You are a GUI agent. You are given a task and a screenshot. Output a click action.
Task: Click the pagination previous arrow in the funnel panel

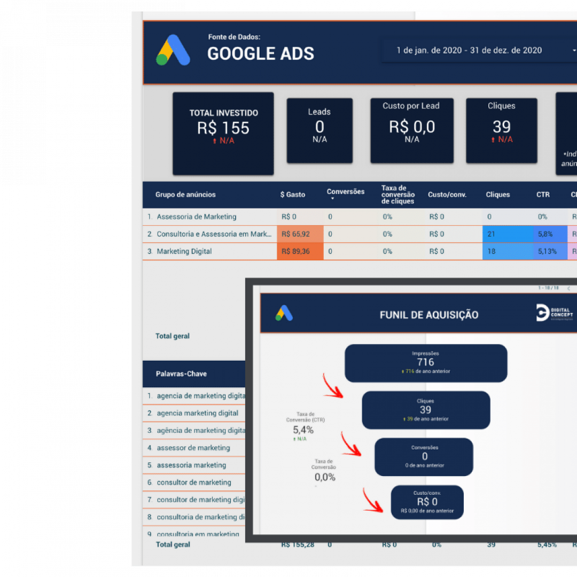click(x=568, y=288)
